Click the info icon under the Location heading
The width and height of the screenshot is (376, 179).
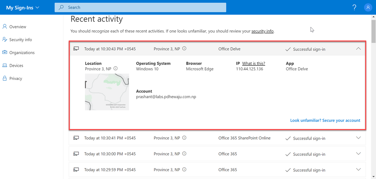pyautogui.click(x=116, y=68)
